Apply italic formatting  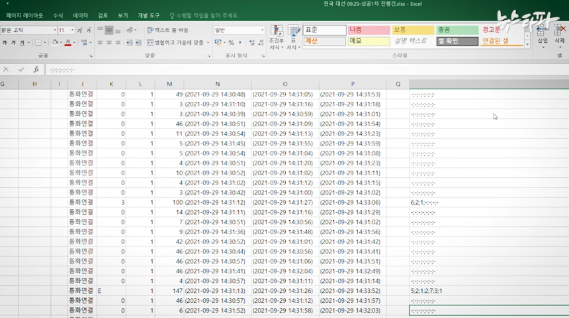[x=13, y=42]
